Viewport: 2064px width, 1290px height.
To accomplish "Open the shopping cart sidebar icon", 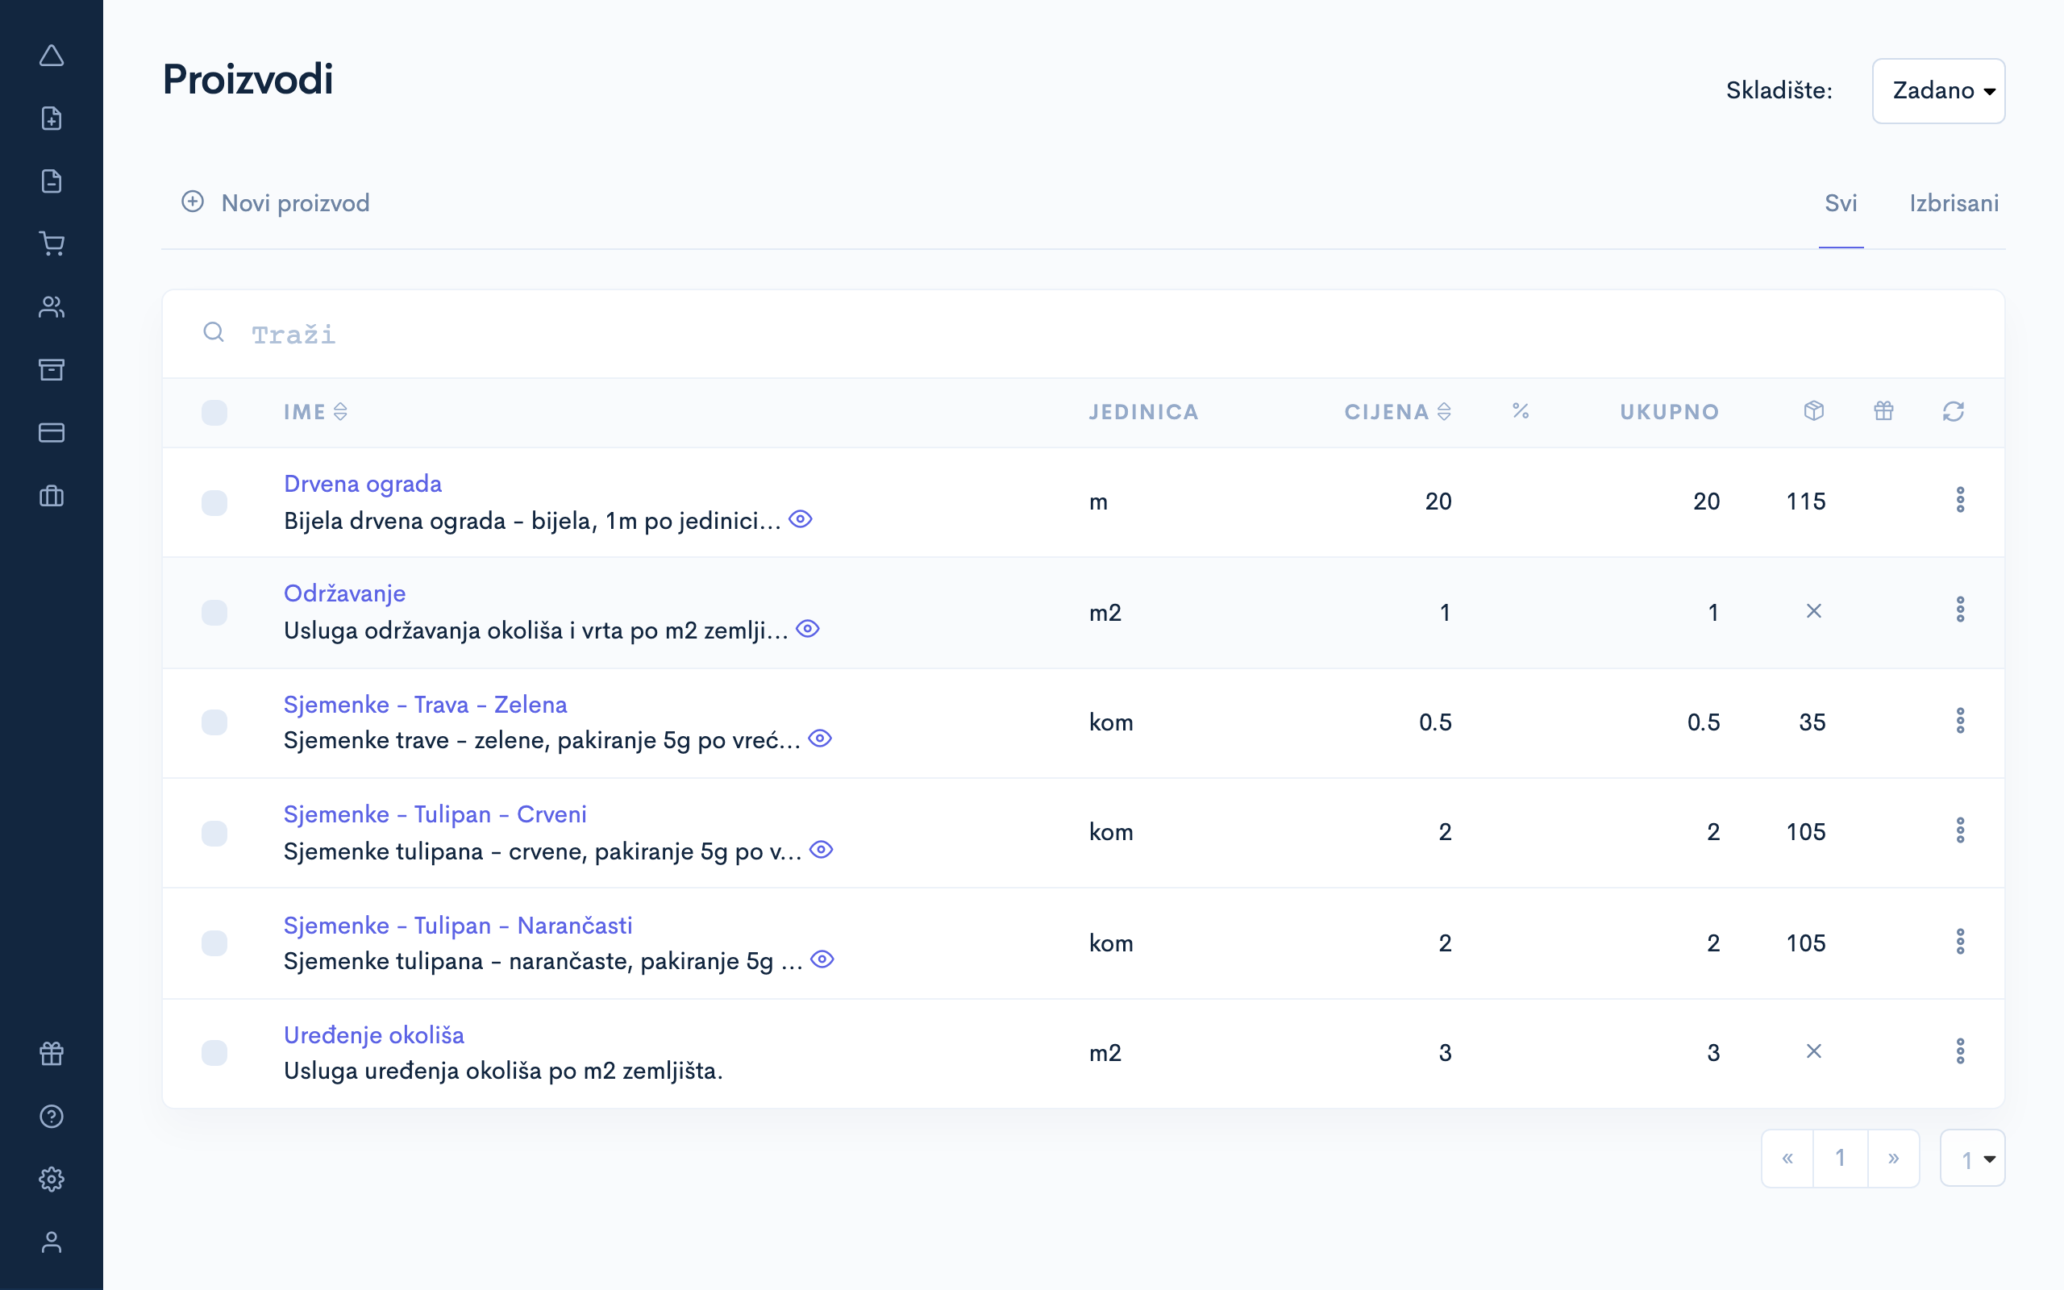I will tap(52, 244).
